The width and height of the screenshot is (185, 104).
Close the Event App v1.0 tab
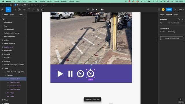coord(28,5)
